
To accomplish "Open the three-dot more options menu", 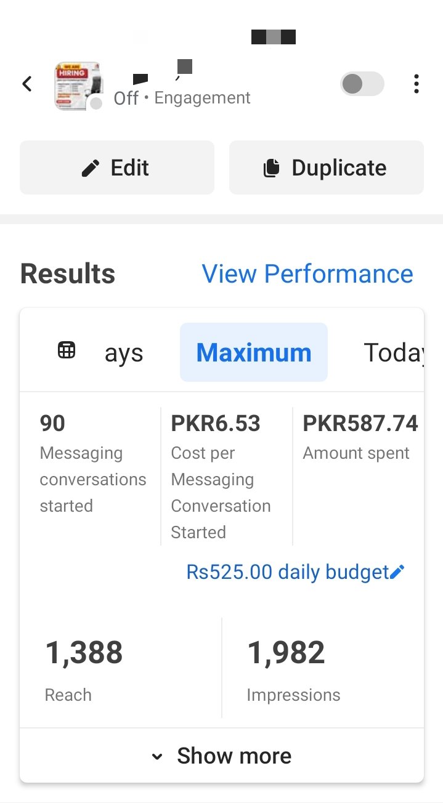I will (417, 84).
